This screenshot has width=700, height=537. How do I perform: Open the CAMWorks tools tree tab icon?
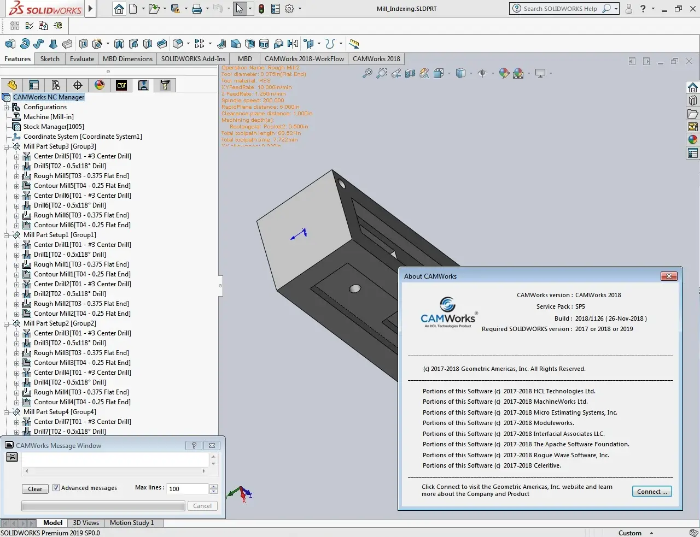165,85
